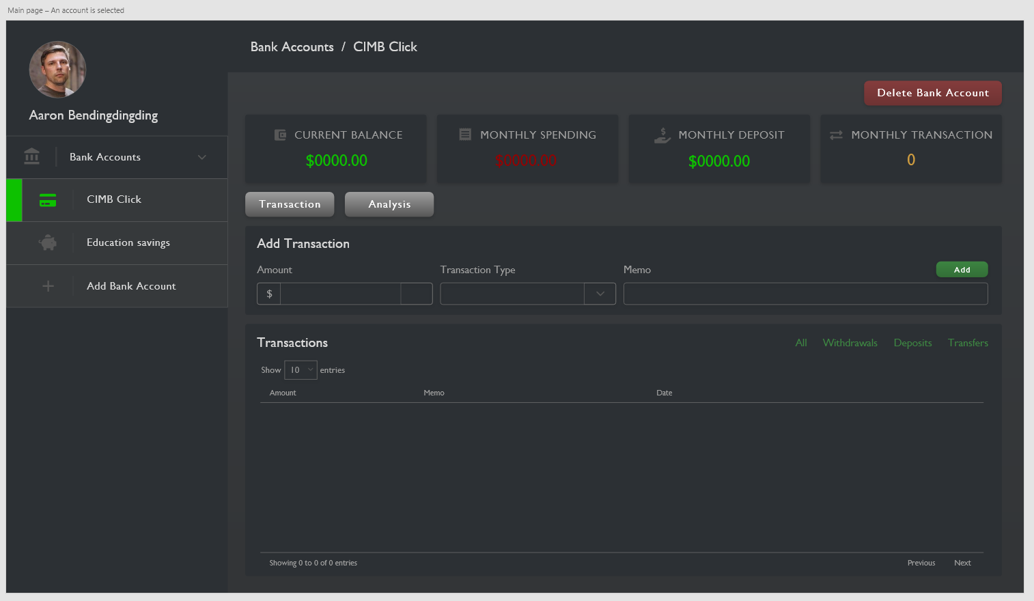
Task: Switch to the Analysis tab
Action: [x=389, y=204]
